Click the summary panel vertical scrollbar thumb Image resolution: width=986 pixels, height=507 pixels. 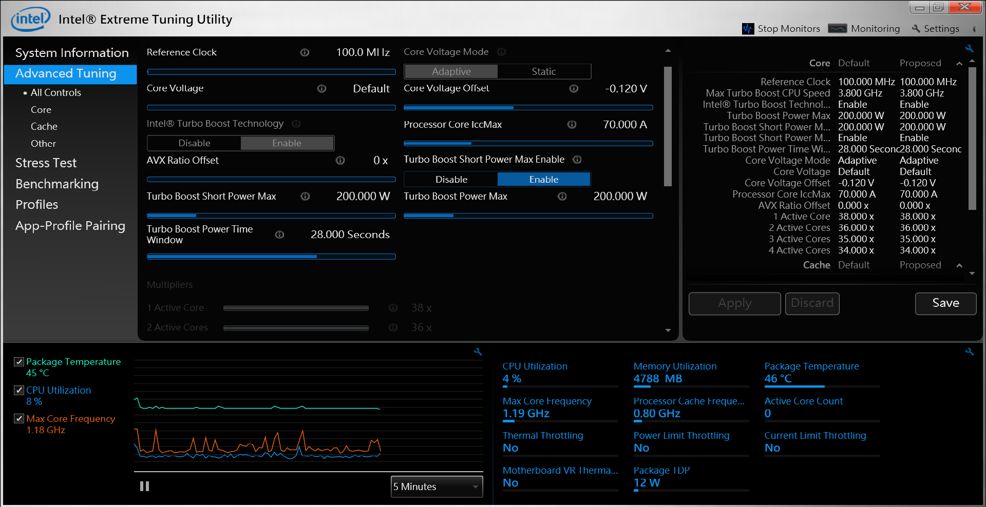click(x=972, y=138)
